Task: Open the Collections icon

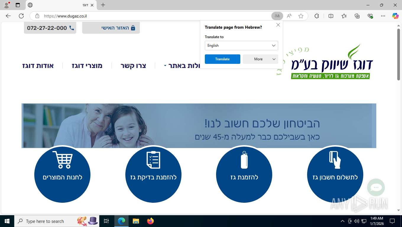Action: click(x=357, y=16)
